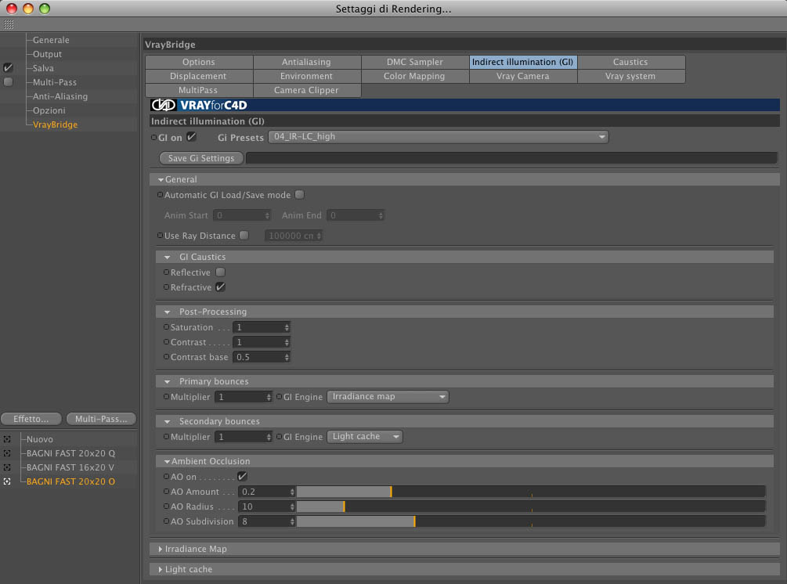Enable the Multi-Pass checkbox in the sidebar

[8, 81]
